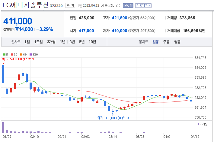Click the 482,723 price axis label

coord(200,88)
